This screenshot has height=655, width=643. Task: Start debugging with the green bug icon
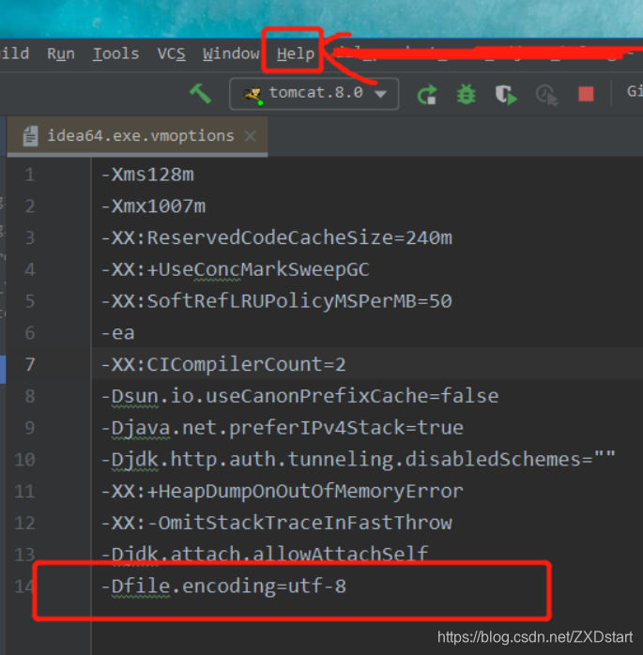tap(467, 94)
